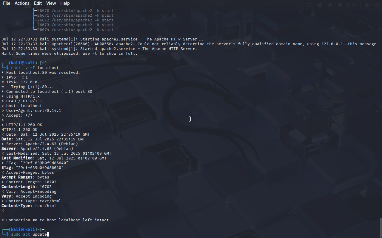The height and width of the screenshot is (238, 382).
Task: Click the 'Connection #0 to host localhost' line
Action: [x=55, y=220]
